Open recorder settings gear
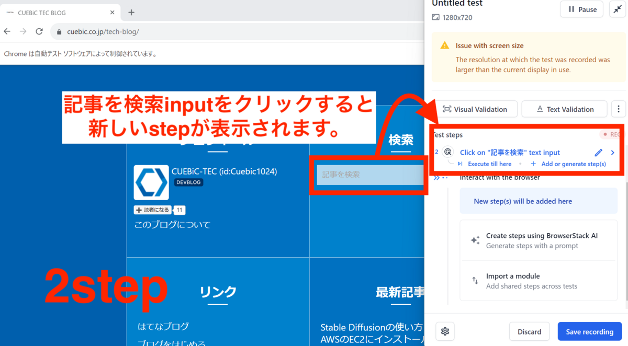Image resolution: width=628 pixels, height=346 pixels. pyautogui.click(x=445, y=331)
